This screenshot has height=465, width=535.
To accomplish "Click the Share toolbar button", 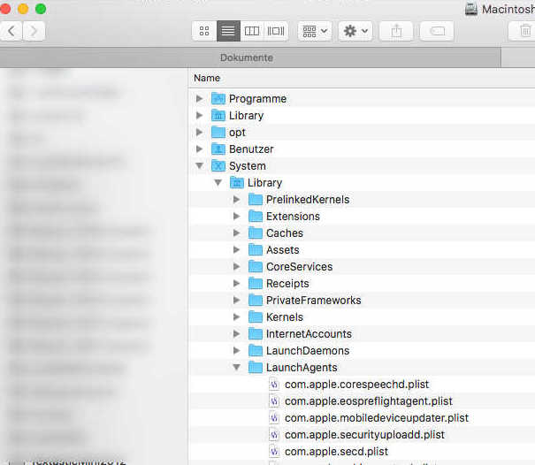I will (396, 31).
